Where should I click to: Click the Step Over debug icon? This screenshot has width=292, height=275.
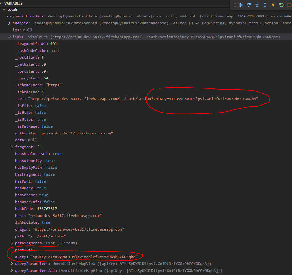click(249, 5)
